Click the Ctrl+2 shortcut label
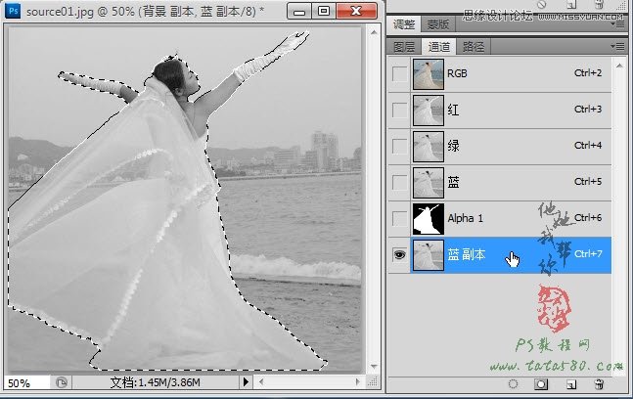 pos(588,73)
